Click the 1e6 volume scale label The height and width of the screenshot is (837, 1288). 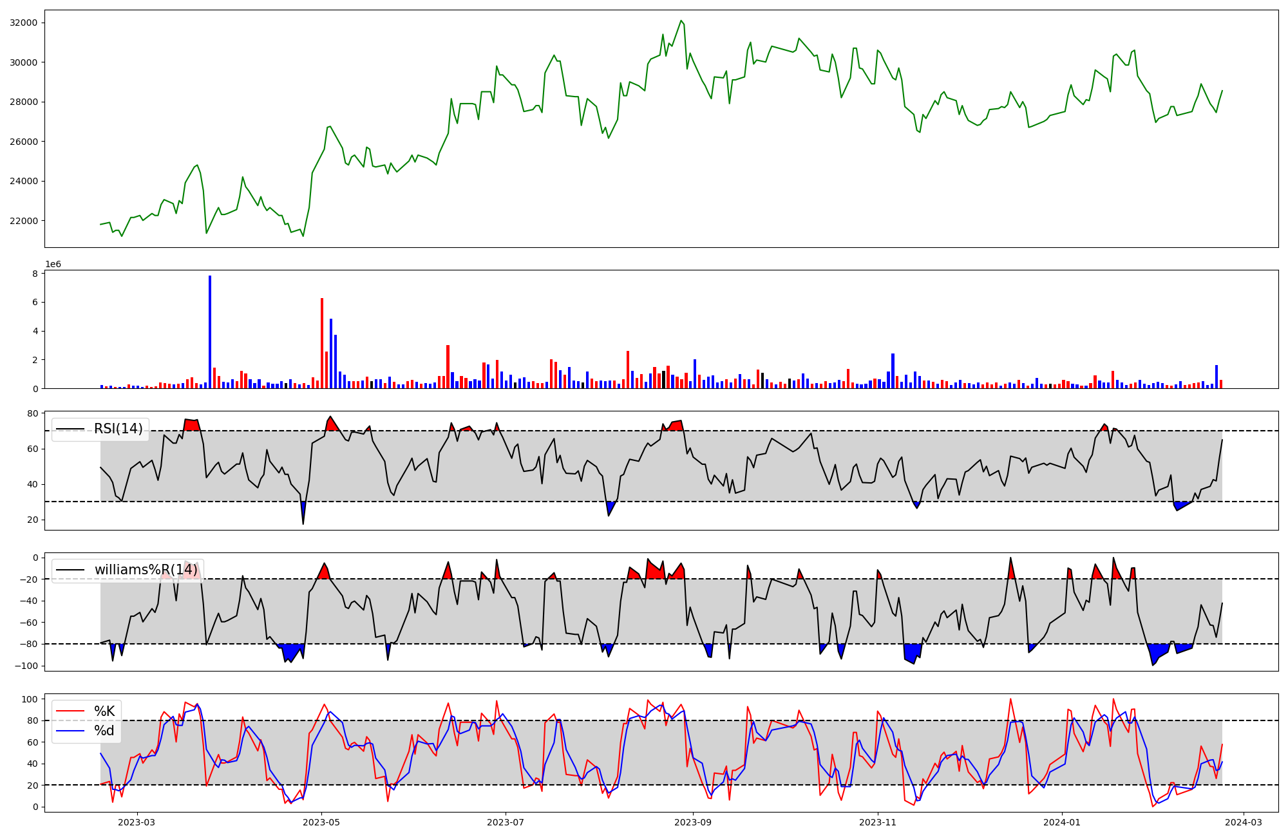click(53, 265)
